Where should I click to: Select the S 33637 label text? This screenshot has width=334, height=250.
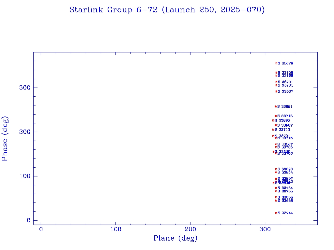point(285,91)
